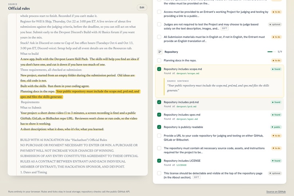Click the Edit button for Official rules
Screen dimensions: 294x196
(x=142, y=8)
